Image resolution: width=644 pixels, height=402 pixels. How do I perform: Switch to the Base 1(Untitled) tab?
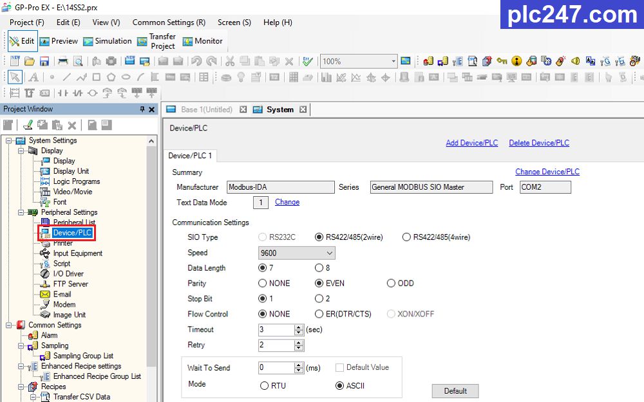[207, 109]
